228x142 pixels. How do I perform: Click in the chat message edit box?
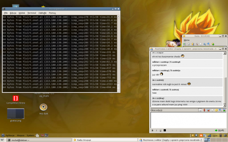tap(188, 120)
